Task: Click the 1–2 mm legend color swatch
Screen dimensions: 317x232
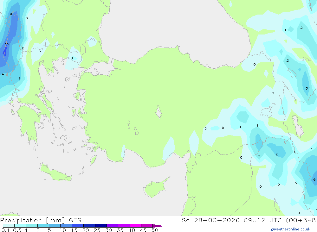Action: [32, 226]
